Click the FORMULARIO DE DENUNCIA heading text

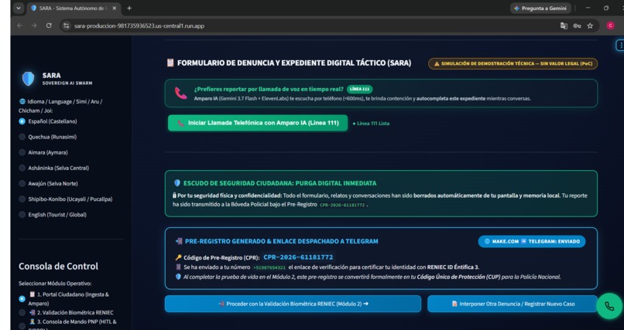(294, 63)
